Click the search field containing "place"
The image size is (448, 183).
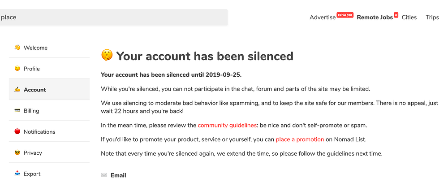[x=112, y=17]
